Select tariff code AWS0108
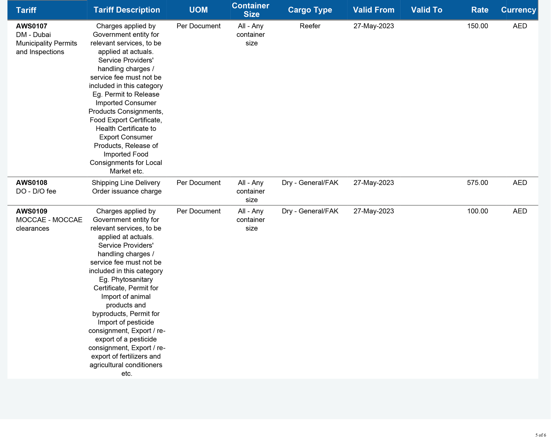 coord(32,183)
